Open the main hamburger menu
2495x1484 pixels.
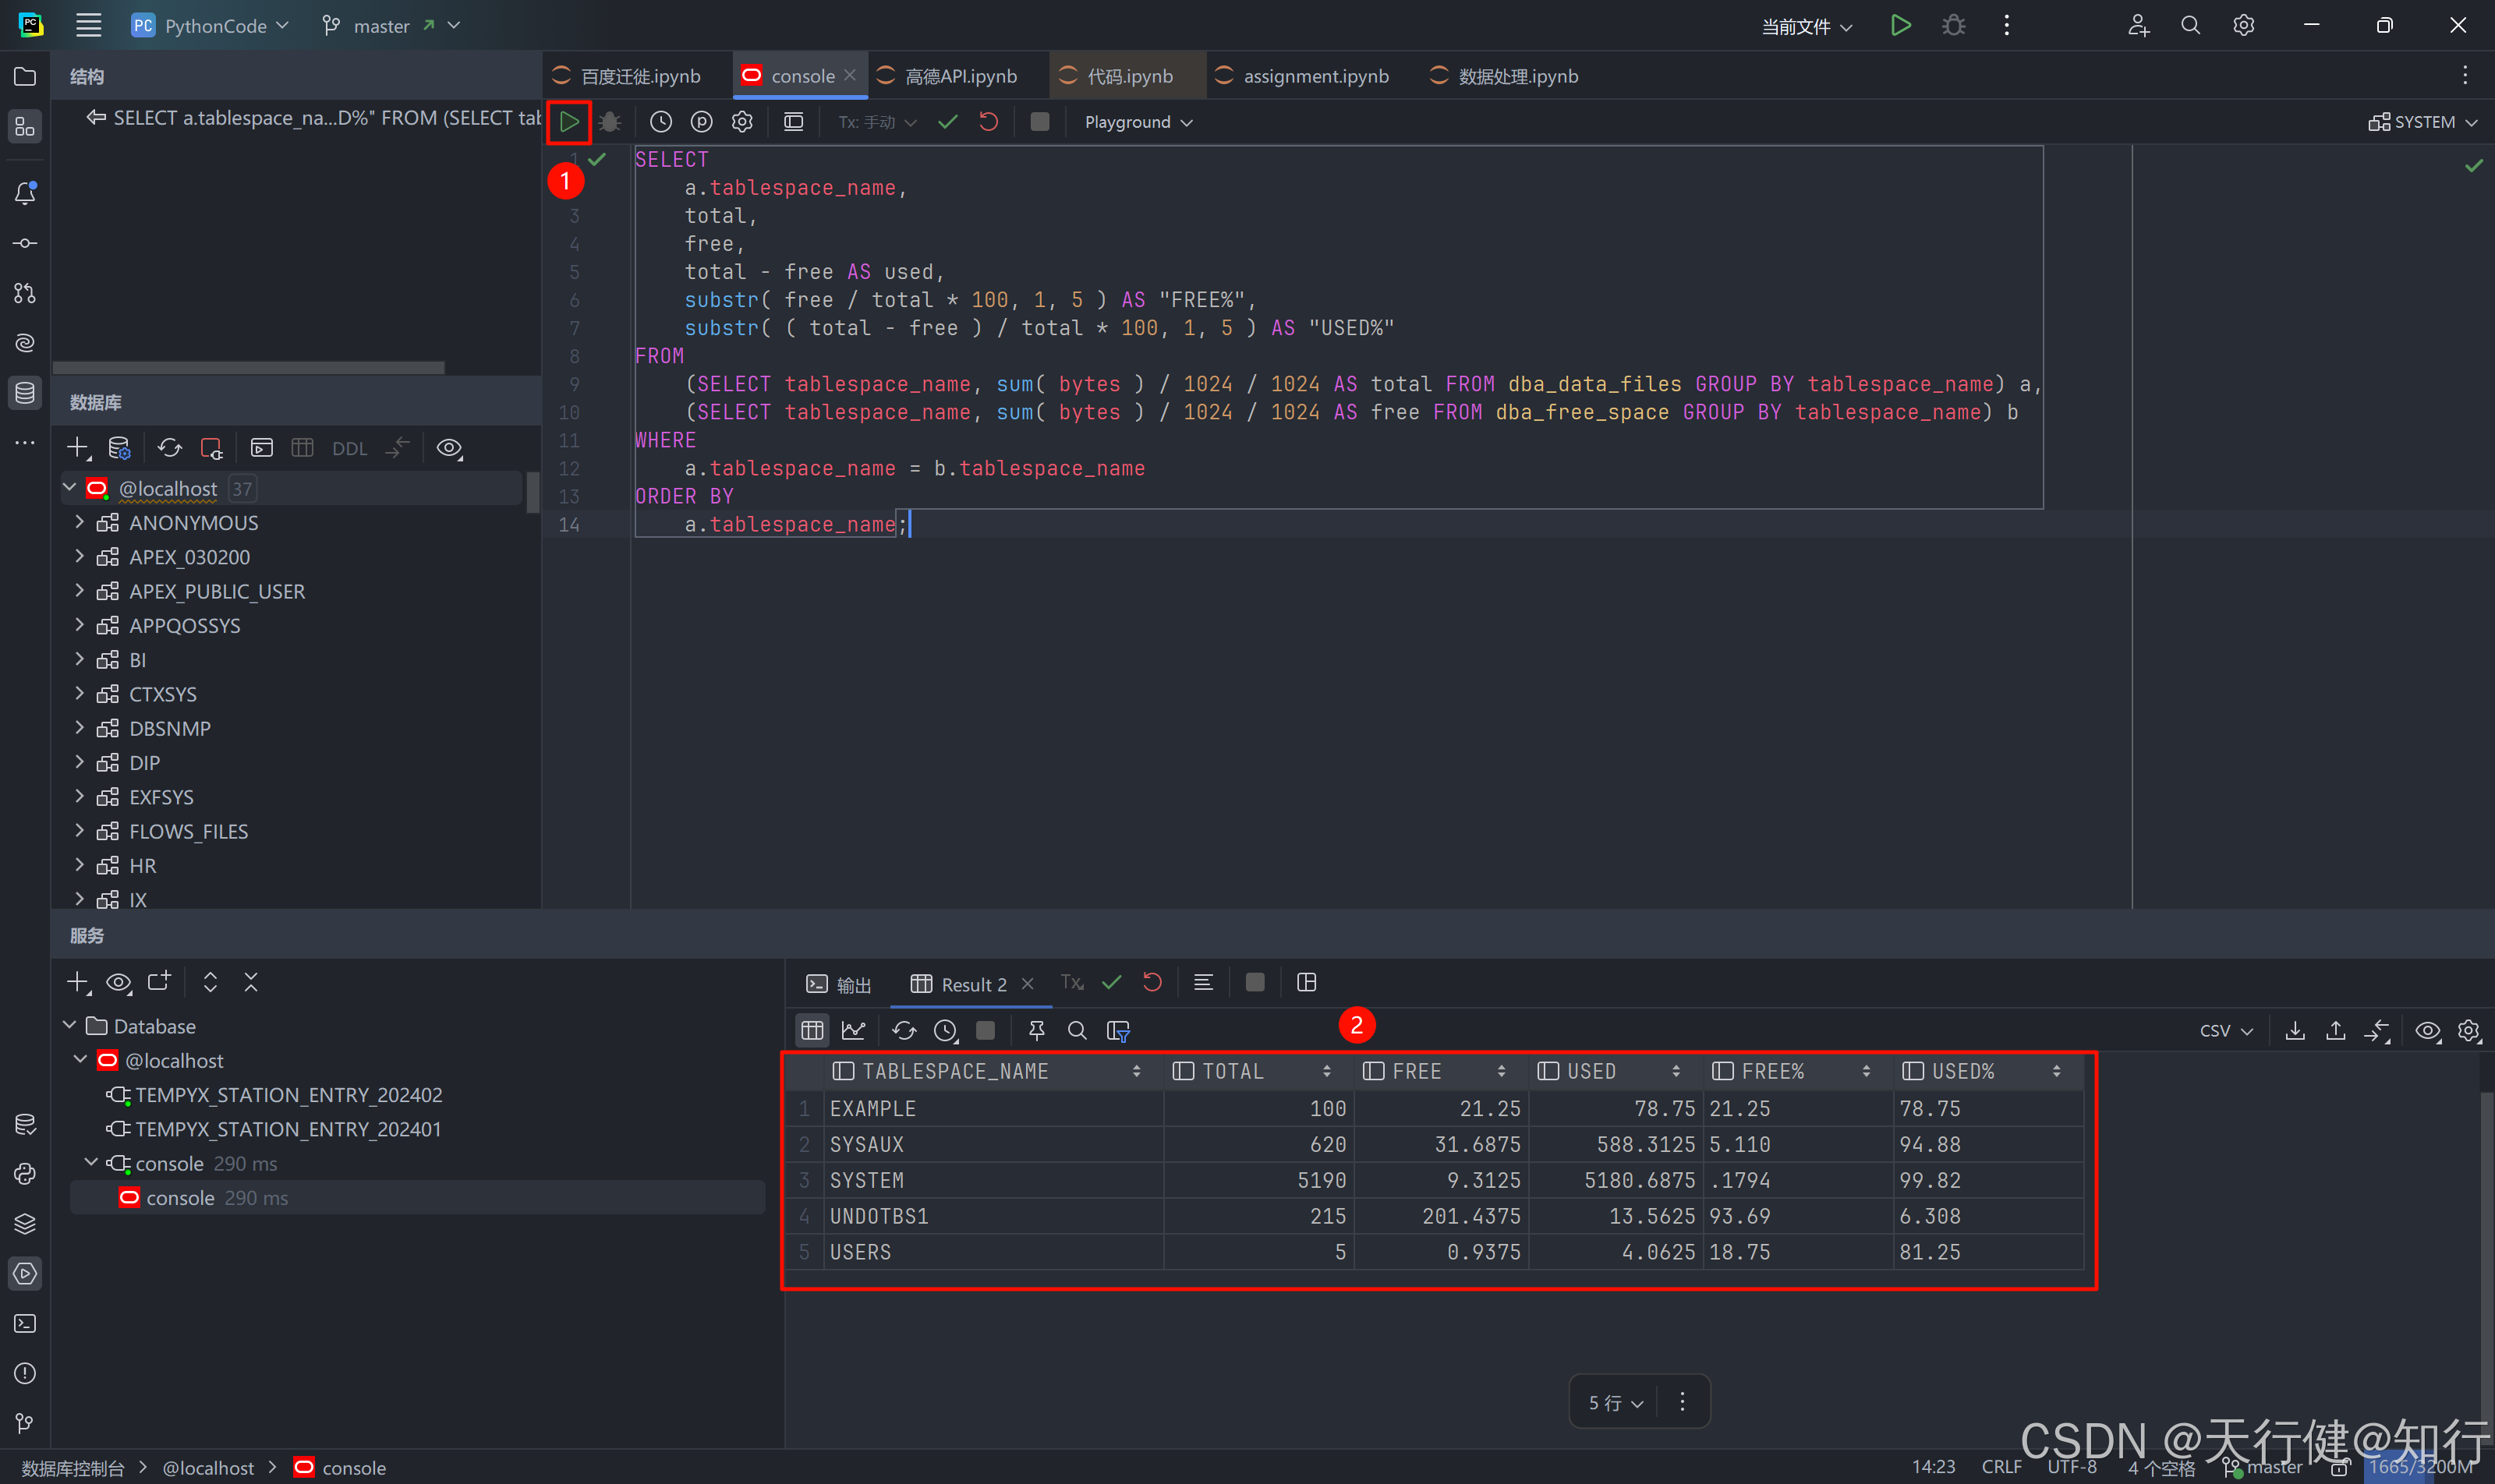pos(89,25)
